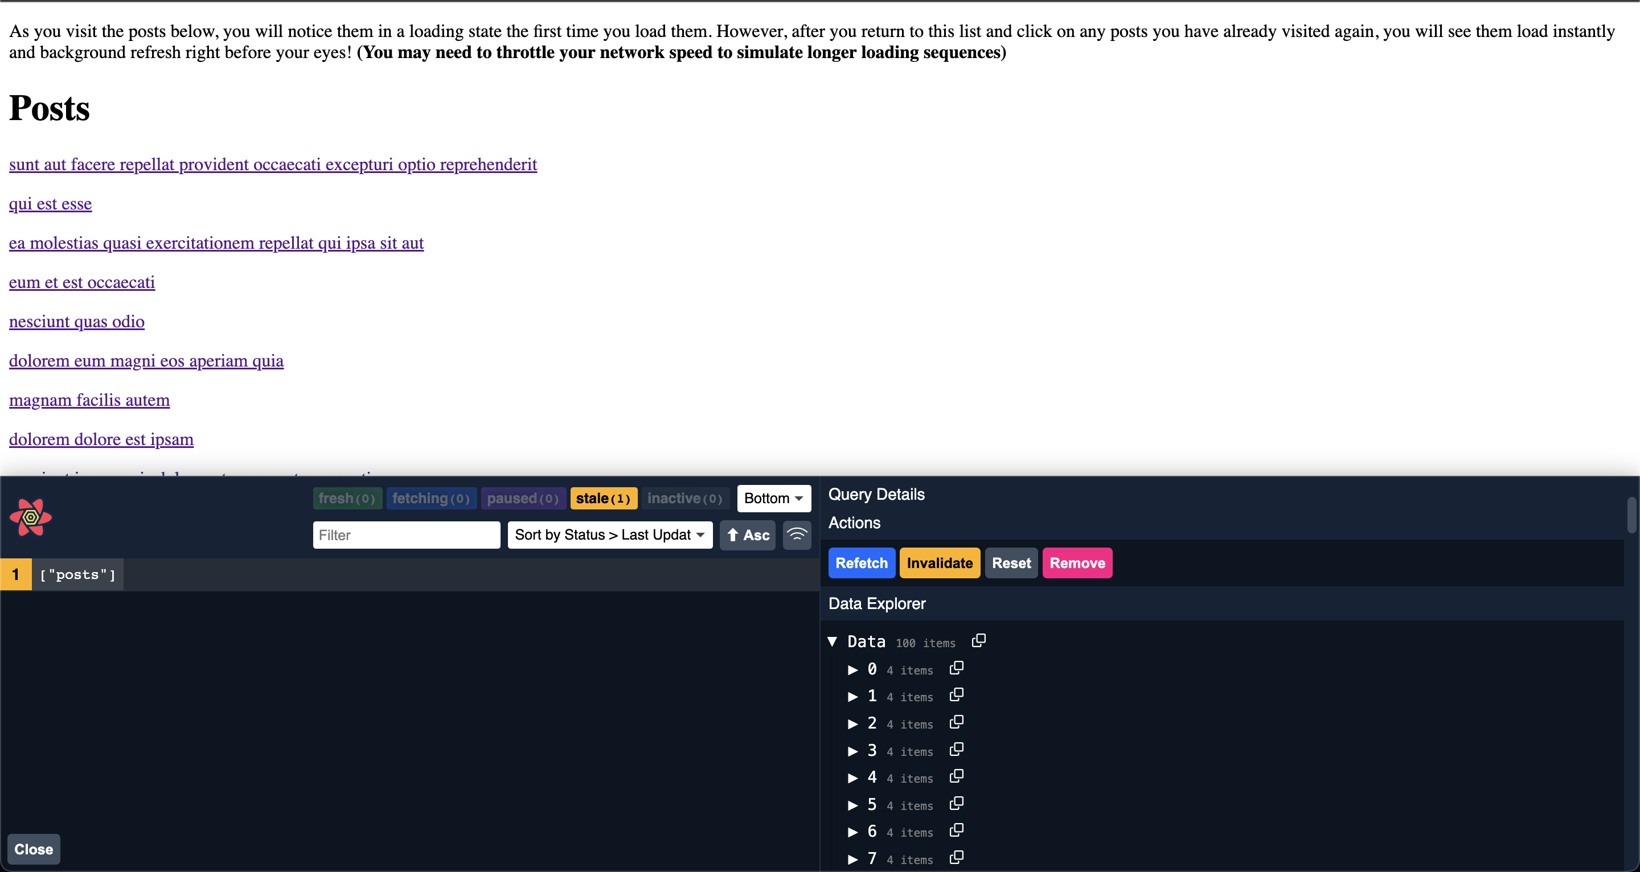Screen dimensions: 1640x872
Task: Select the ["posts"] query row
Action: (x=77, y=575)
